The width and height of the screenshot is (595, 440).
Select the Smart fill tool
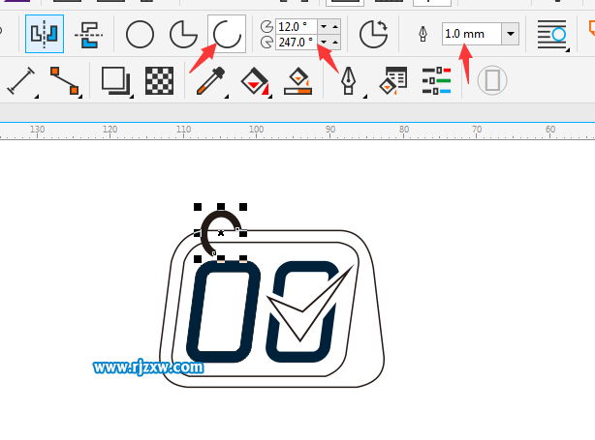click(298, 80)
